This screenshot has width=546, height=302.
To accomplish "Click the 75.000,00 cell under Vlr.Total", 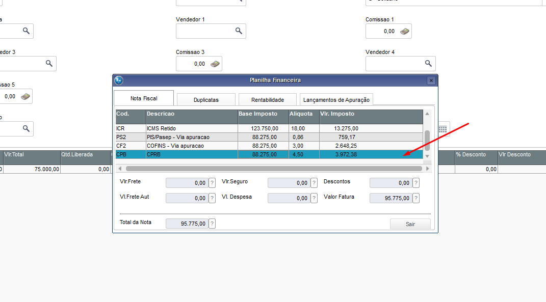I will pyautogui.click(x=32, y=170).
